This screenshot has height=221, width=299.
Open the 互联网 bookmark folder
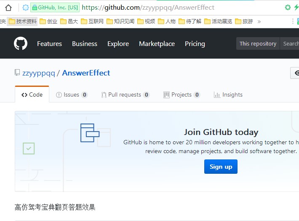coord(92,22)
